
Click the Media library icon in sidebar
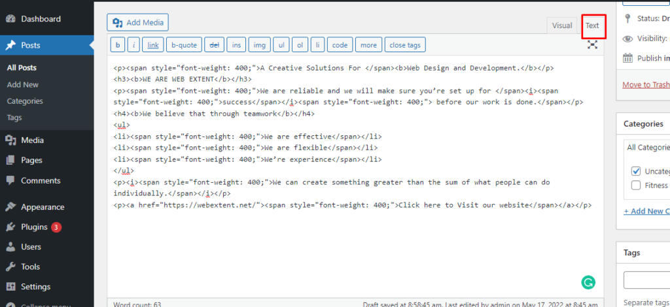(x=10, y=140)
